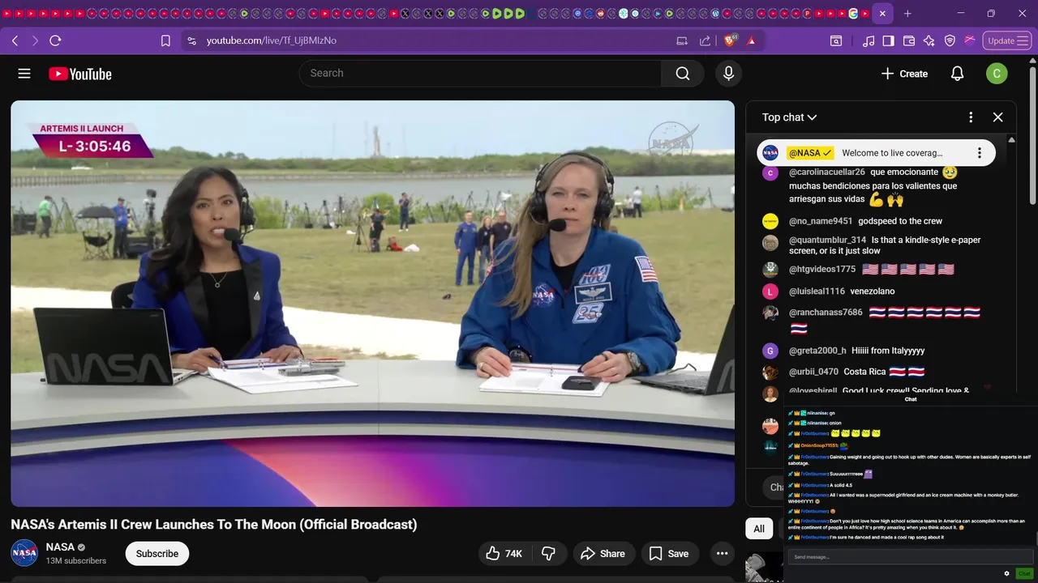Select the All filter chip
The image size is (1038, 583).
(x=759, y=529)
